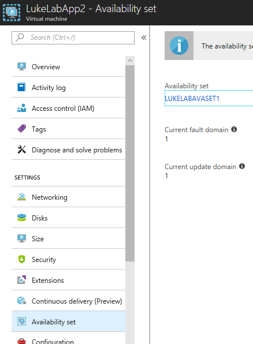Click the sidebar scrollbar up arrow
253x344 pixels.
pyautogui.click(x=130, y=61)
